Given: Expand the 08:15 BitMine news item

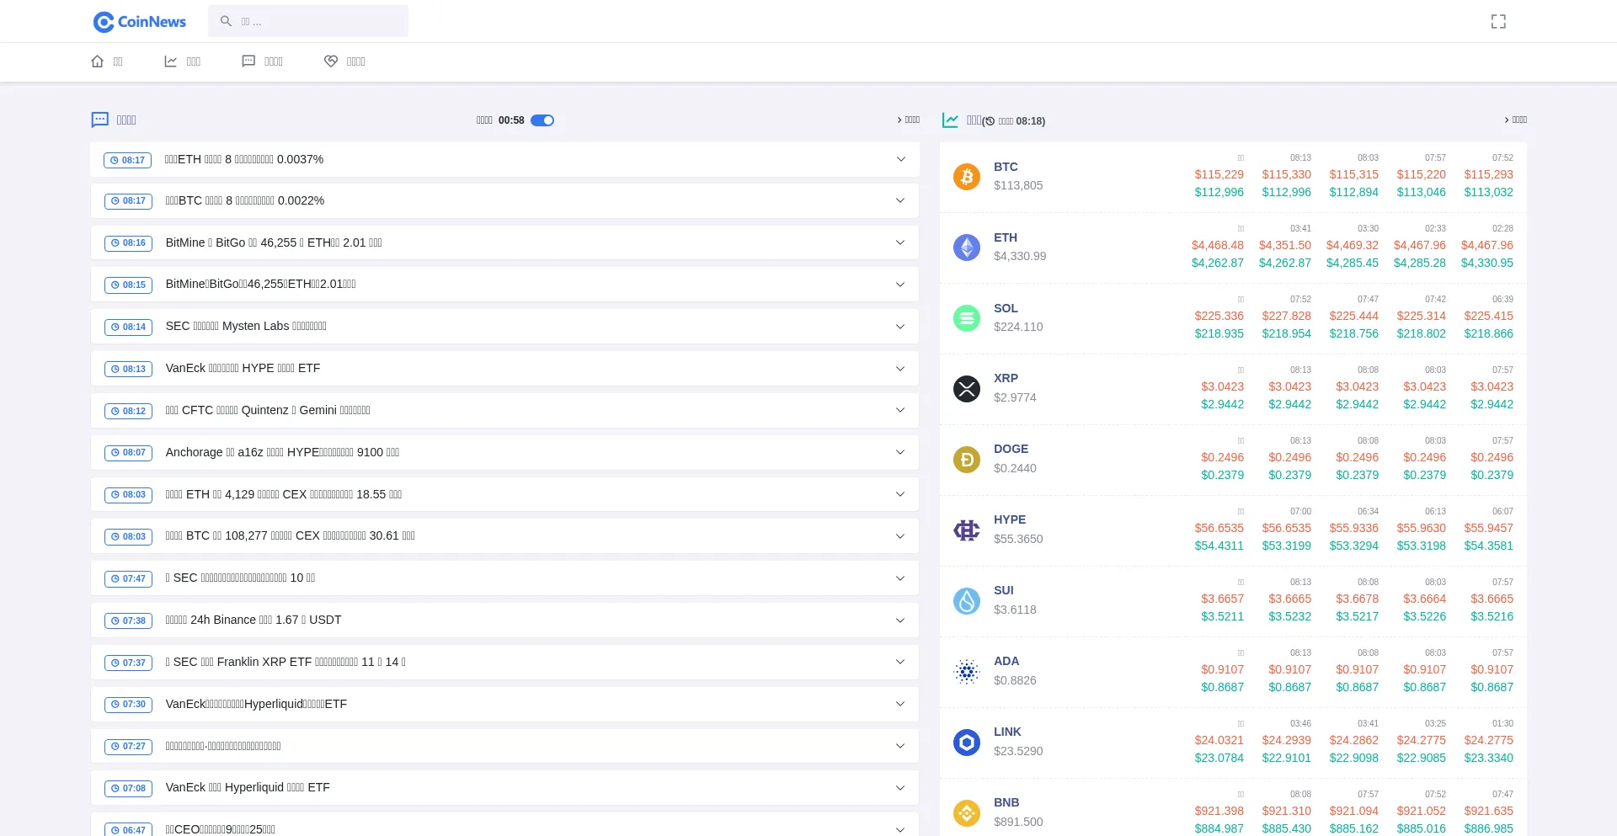Looking at the screenshot, I should (x=900, y=285).
